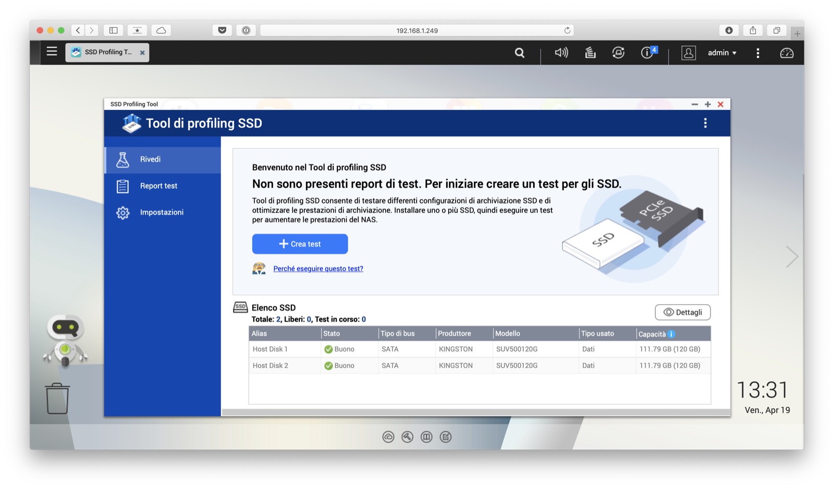Sort by Produttore column header
The width and height of the screenshot is (834, 489).
(464, 334)
